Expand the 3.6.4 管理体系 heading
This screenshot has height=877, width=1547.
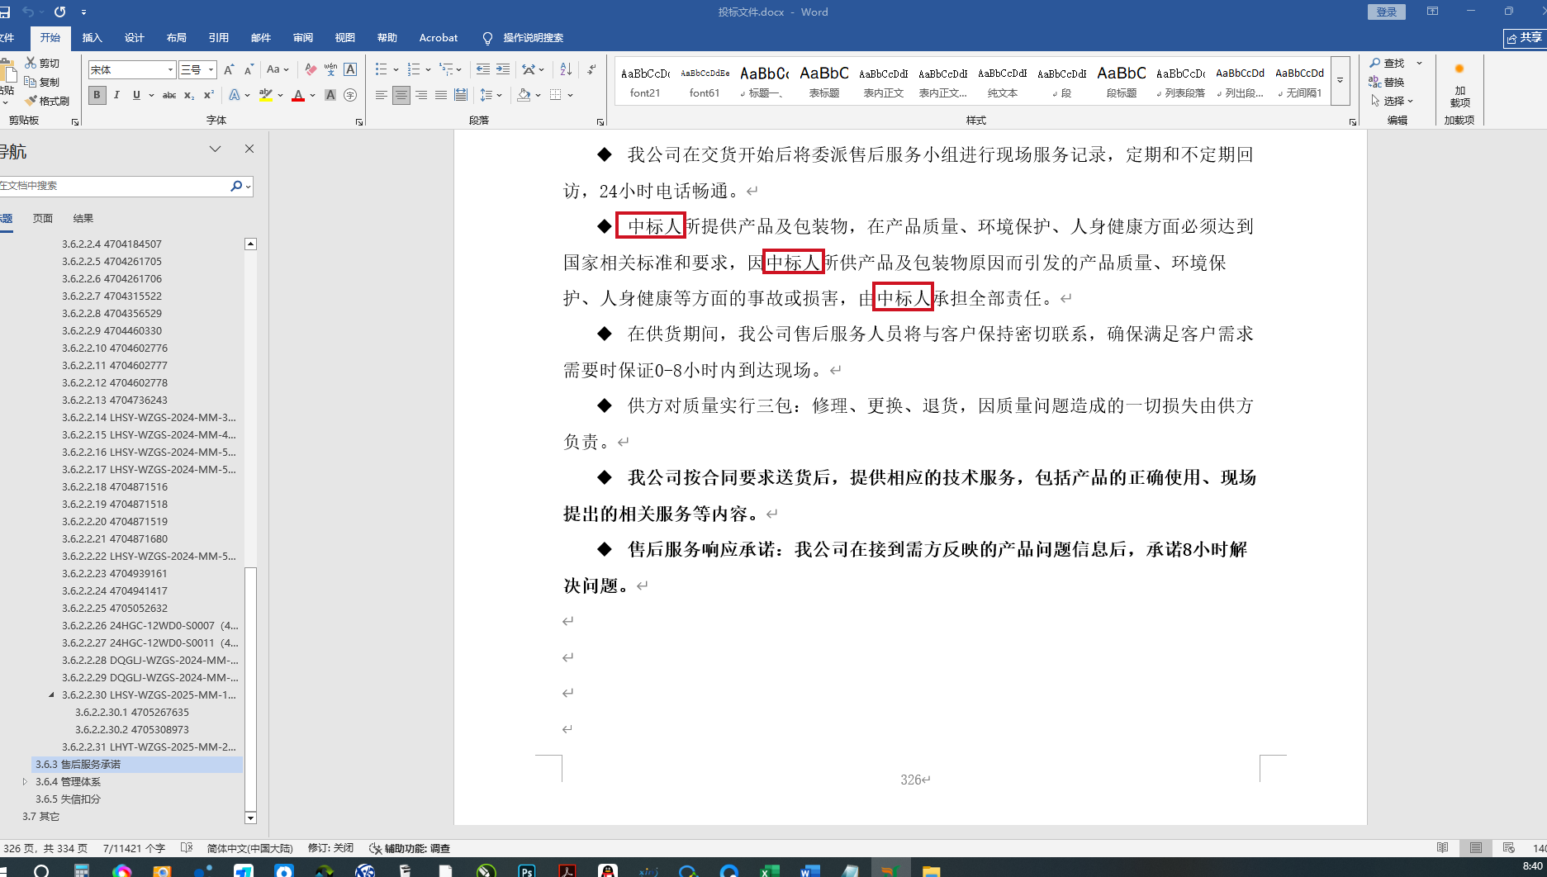[x=25, y=782]
